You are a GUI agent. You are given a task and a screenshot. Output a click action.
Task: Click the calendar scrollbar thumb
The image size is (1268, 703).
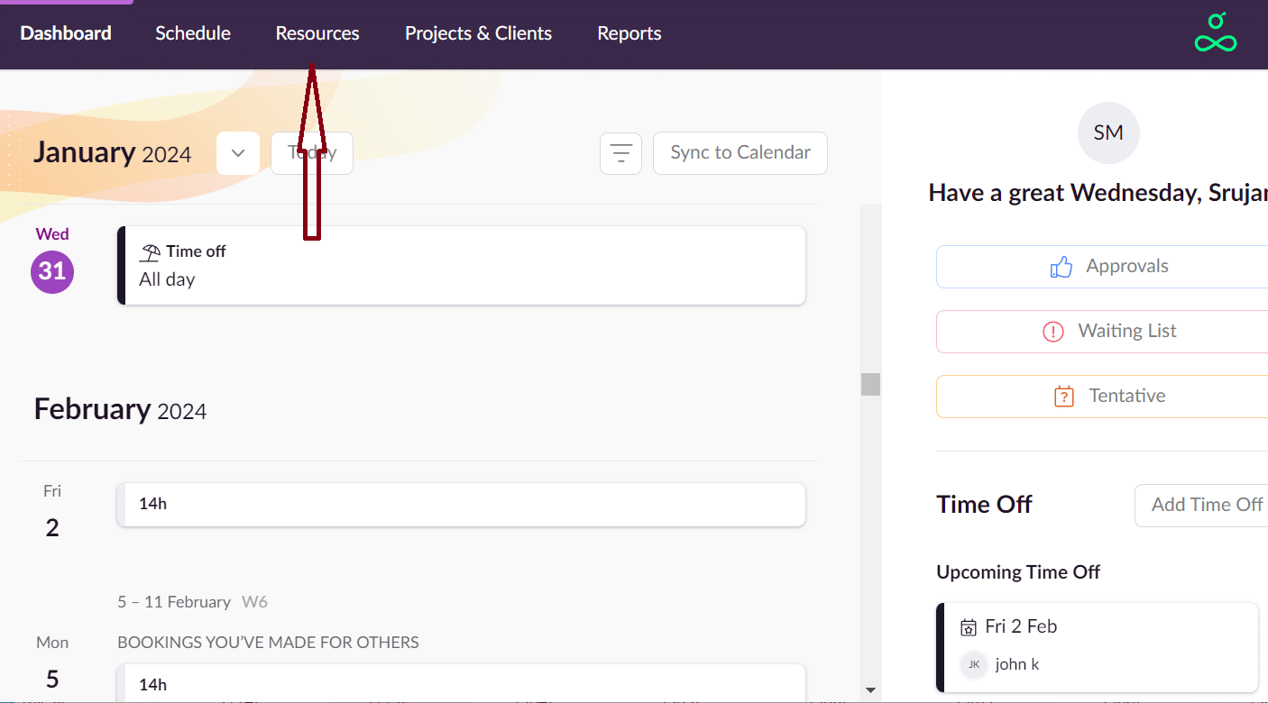[870, 385]
